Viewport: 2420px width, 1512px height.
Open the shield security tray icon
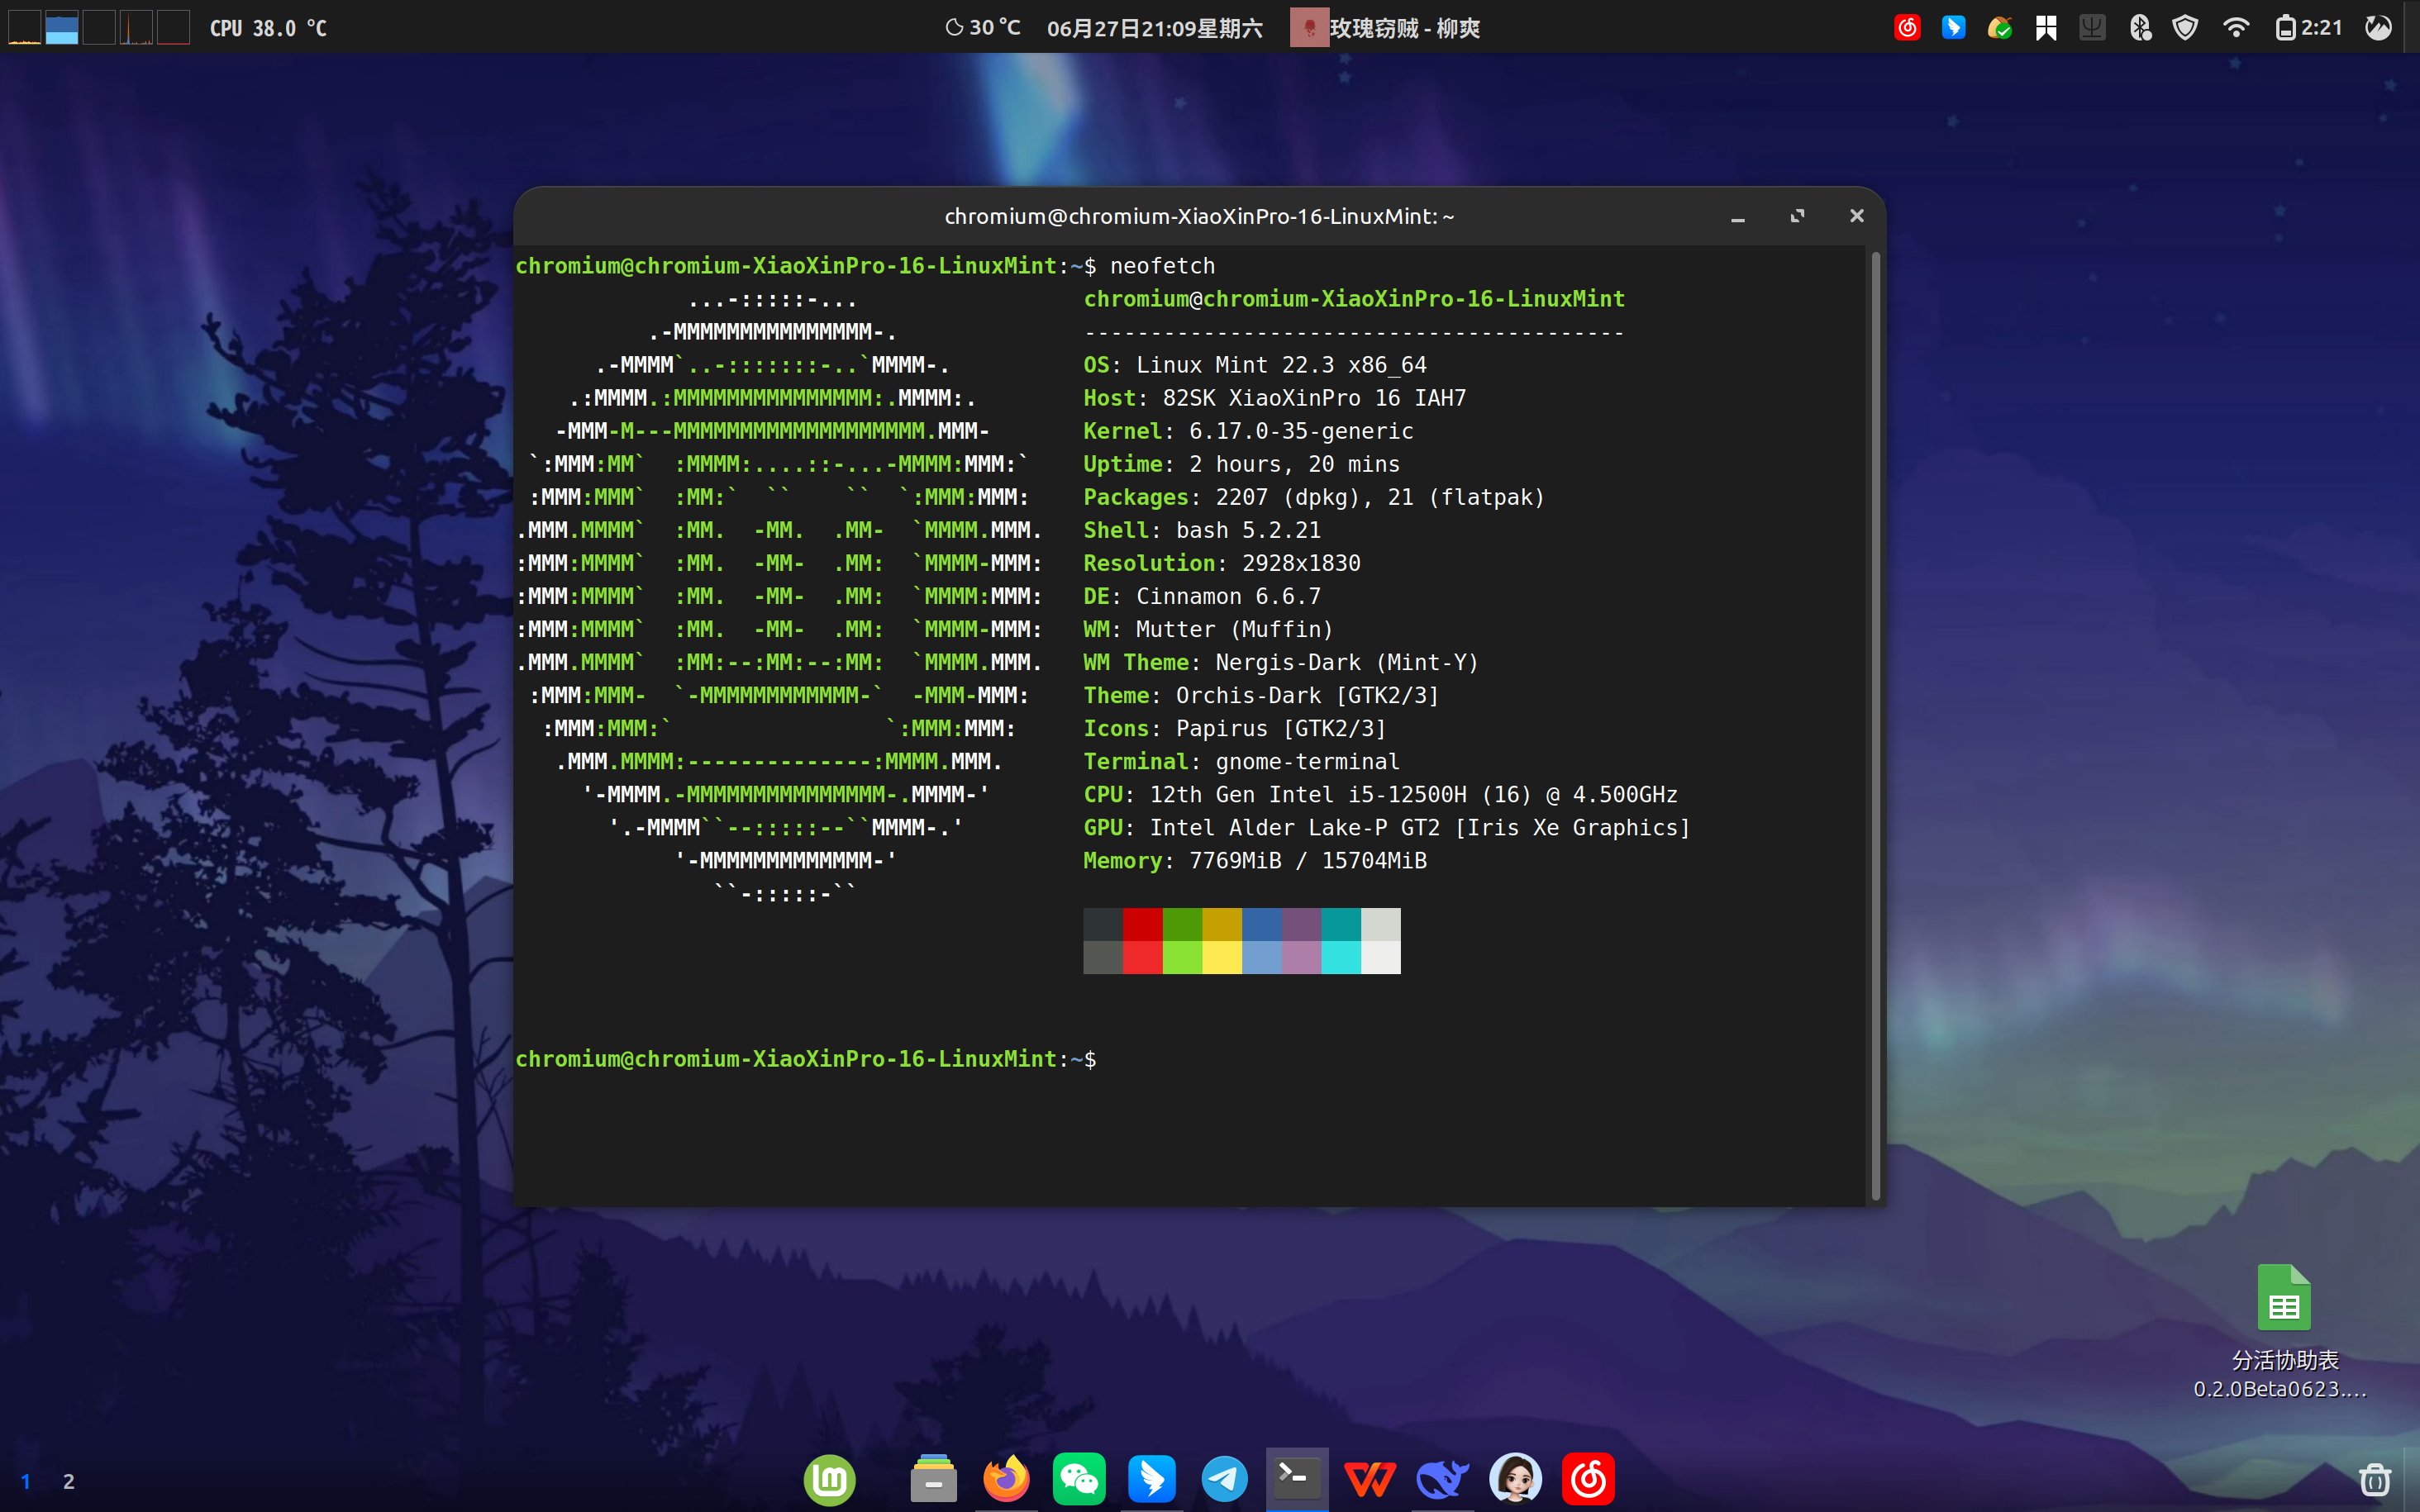[2185, 28]
